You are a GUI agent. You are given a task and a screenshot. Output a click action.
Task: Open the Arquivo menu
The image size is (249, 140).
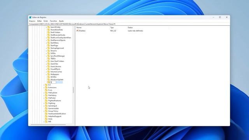[x=32, y=21]
